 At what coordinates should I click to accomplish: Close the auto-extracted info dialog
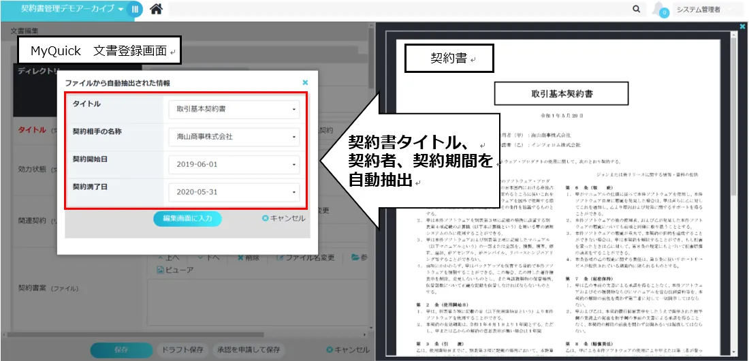point(305,82)
